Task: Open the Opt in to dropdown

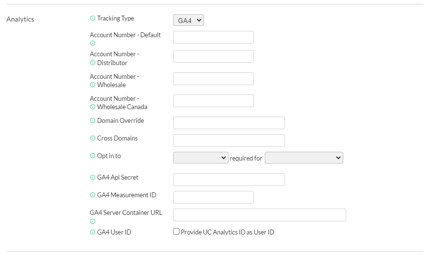Action: (x=201, y=158)
